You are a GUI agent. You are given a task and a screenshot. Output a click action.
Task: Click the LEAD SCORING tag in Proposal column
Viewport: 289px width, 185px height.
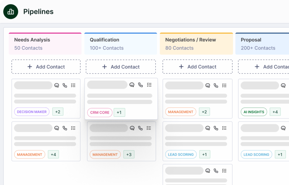[x=256, y=155]
